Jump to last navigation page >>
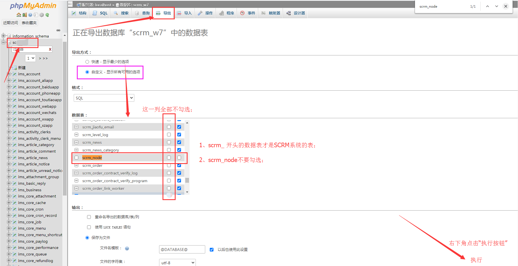518x266 pixels. pyautogui.click(x=45, y=58)
